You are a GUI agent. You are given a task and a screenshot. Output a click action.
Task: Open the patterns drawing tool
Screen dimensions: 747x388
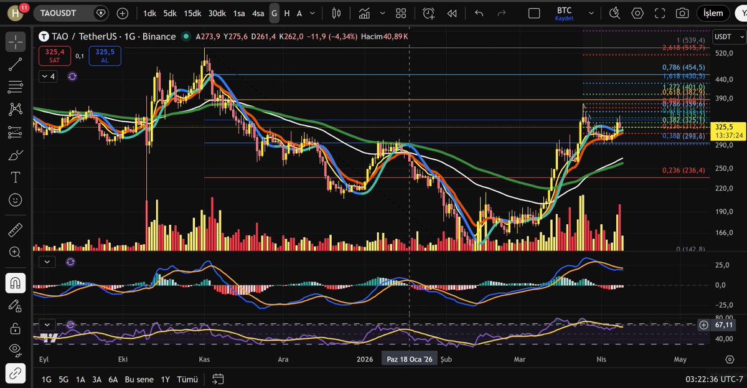pyautogui.click(x=16, y=110)
